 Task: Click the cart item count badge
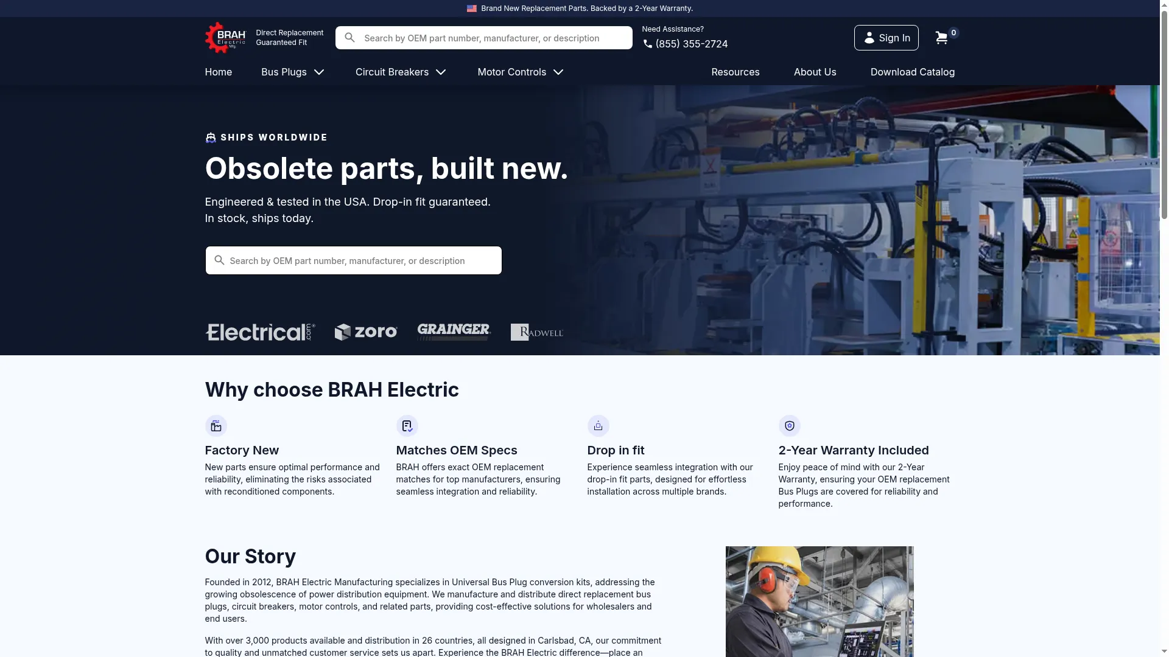[x=953, y=33]
